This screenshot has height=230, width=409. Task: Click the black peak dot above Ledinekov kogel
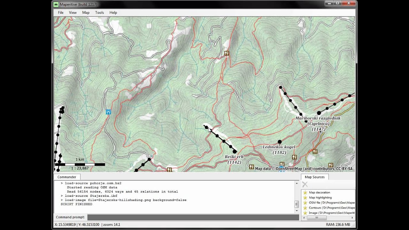(x=280, y=142)
